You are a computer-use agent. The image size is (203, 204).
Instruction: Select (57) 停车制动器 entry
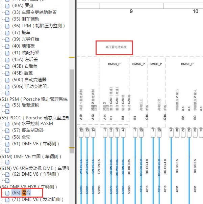tap(28, 130)
